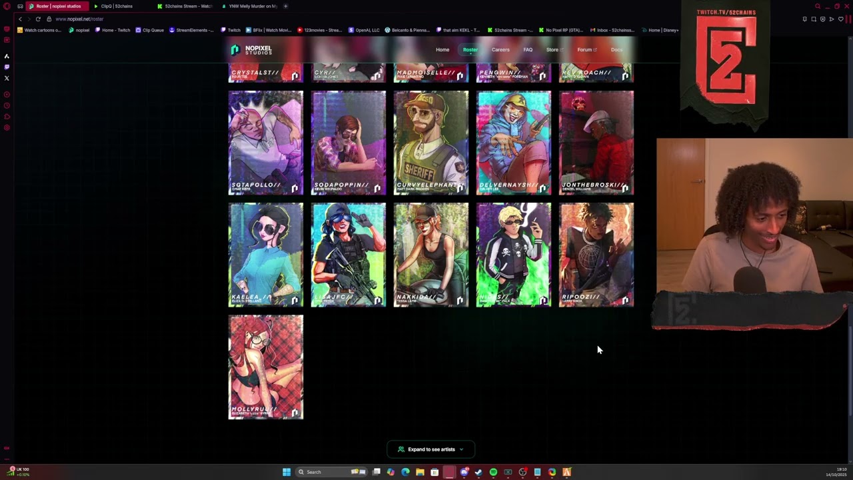853x480 pixels.
Task: Open the REV_ROACH roster card
Action: [x=596, y=73]
